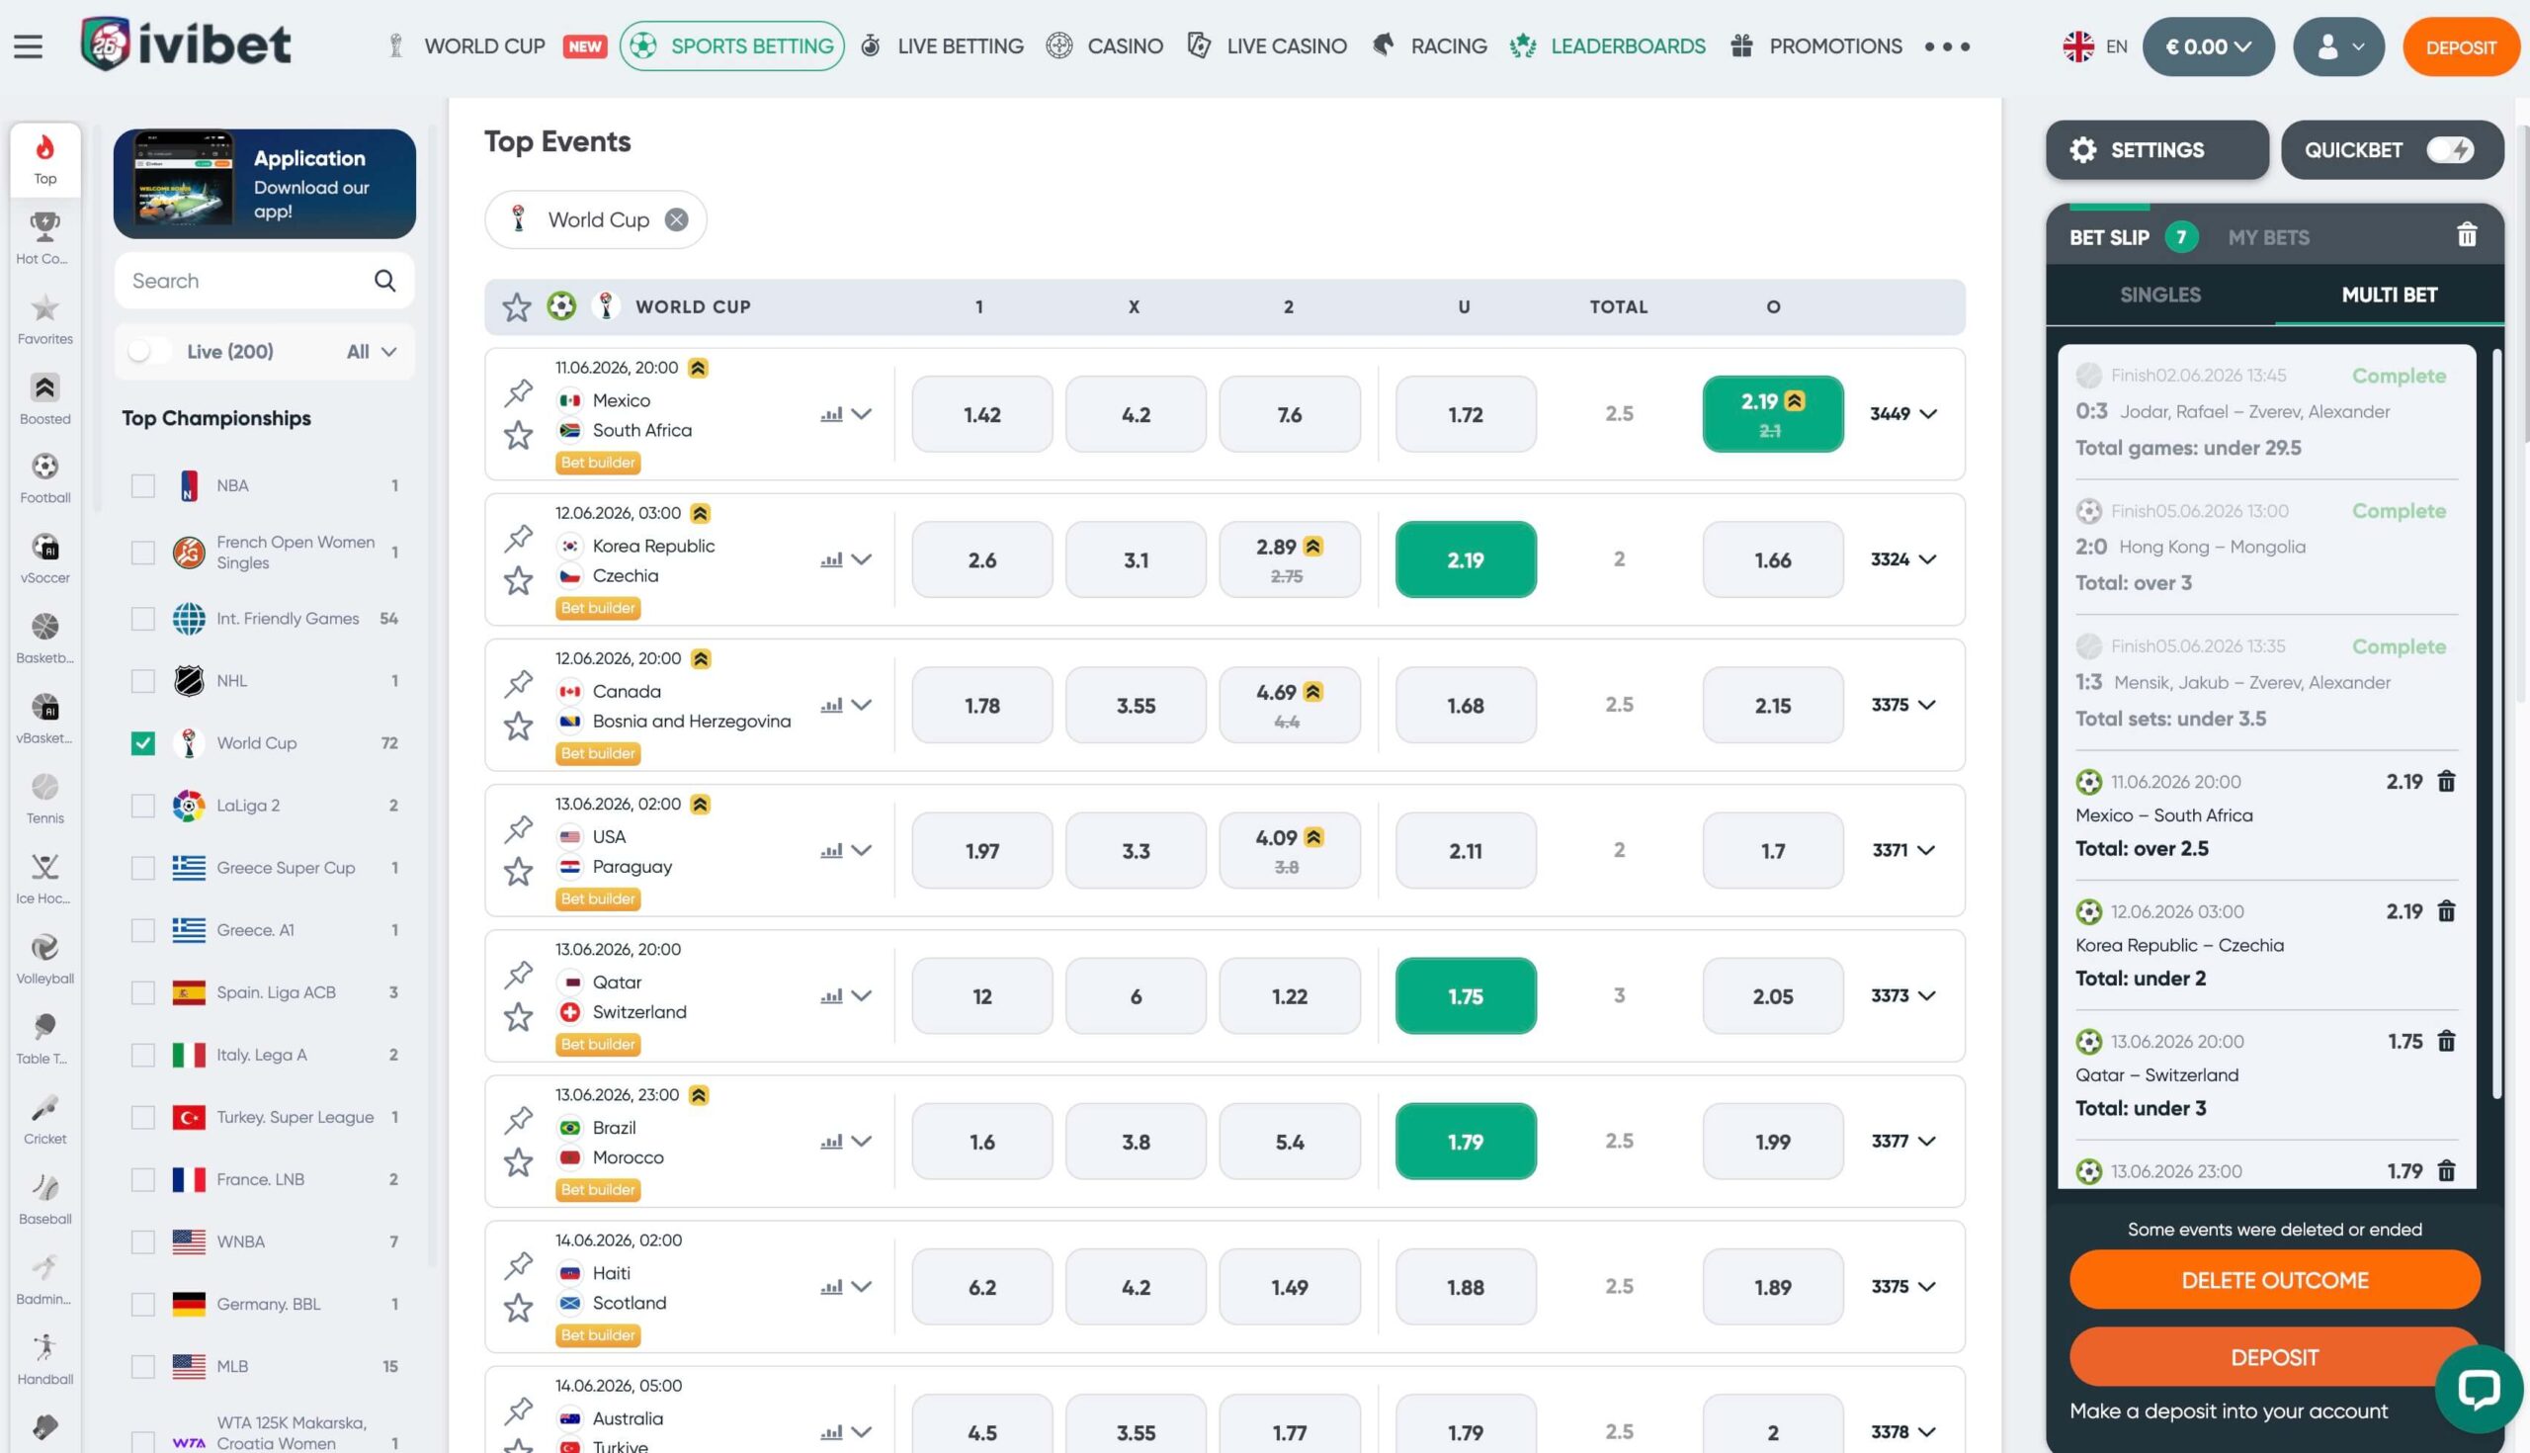Open the hamburger main menu
Image resolution: width=2530 pixels, height=1453 pixels.
coord(28,45)
